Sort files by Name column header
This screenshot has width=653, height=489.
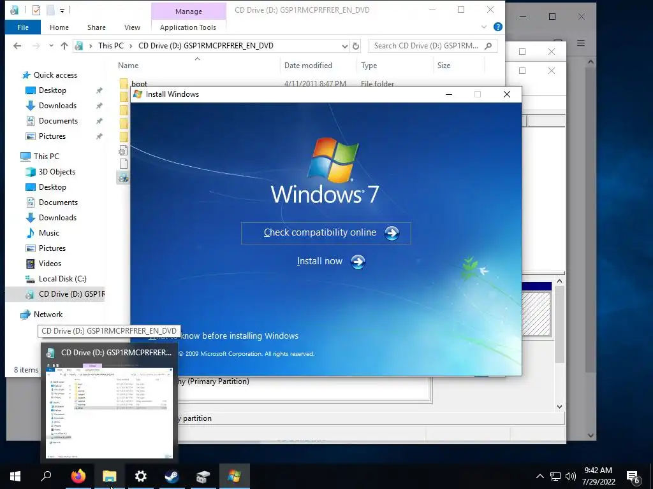click(128, 66)
